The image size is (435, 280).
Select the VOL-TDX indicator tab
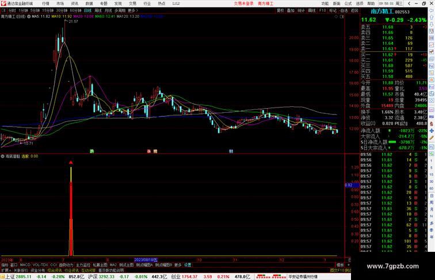pos(40,265)
